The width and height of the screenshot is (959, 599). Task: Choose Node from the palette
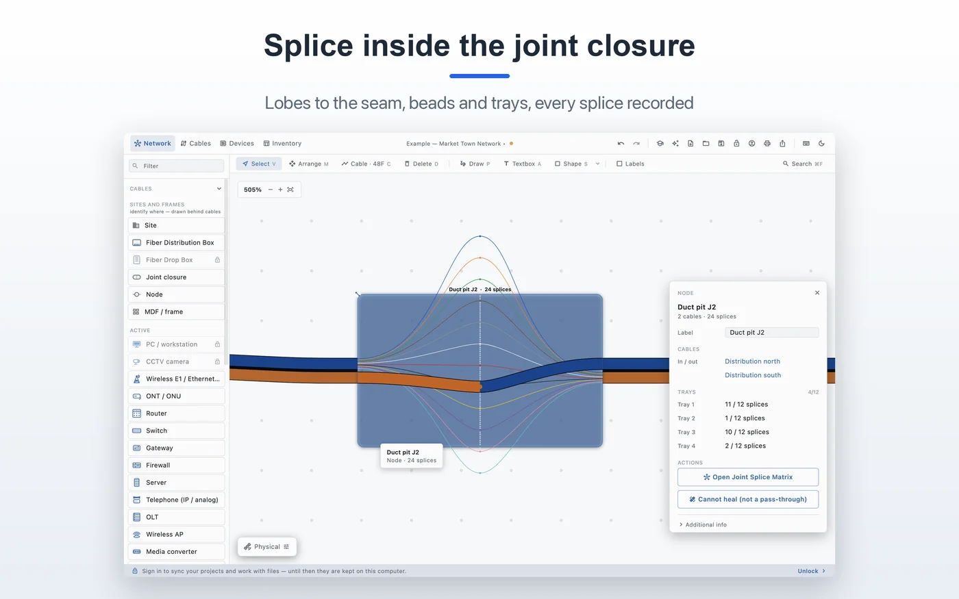pos(176,294)
